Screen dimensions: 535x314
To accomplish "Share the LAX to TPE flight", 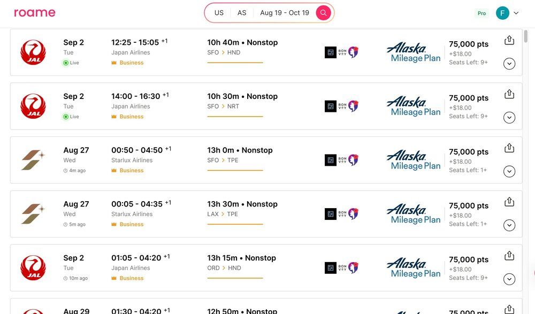I will (x=509, y=202).
